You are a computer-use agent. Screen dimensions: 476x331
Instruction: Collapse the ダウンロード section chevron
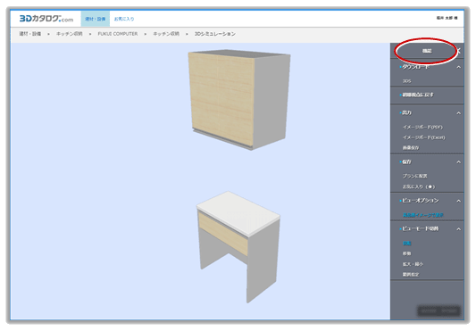[459, 67]
